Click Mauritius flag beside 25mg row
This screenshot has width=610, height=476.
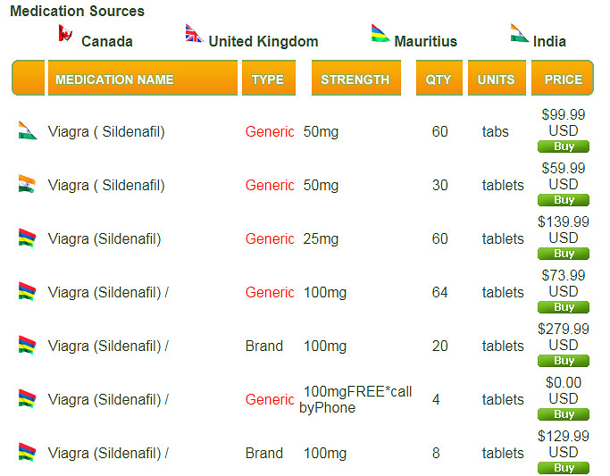tap(27, 238)
